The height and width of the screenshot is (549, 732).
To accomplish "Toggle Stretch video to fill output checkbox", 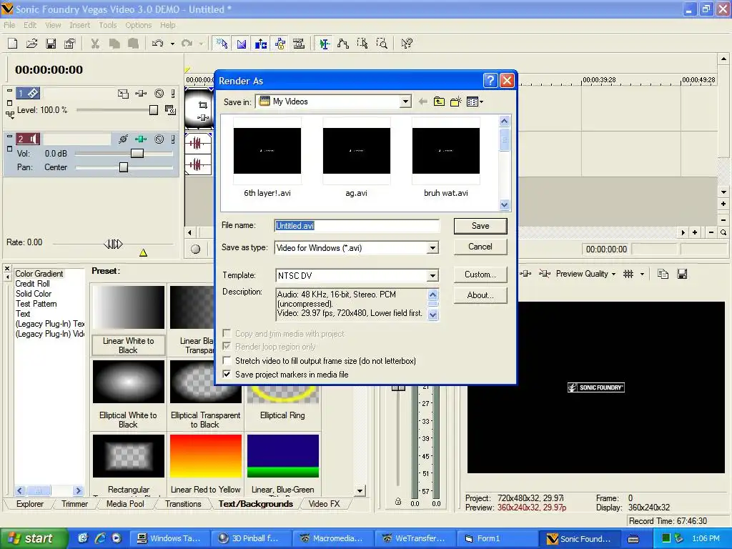I will coord(227,360).
